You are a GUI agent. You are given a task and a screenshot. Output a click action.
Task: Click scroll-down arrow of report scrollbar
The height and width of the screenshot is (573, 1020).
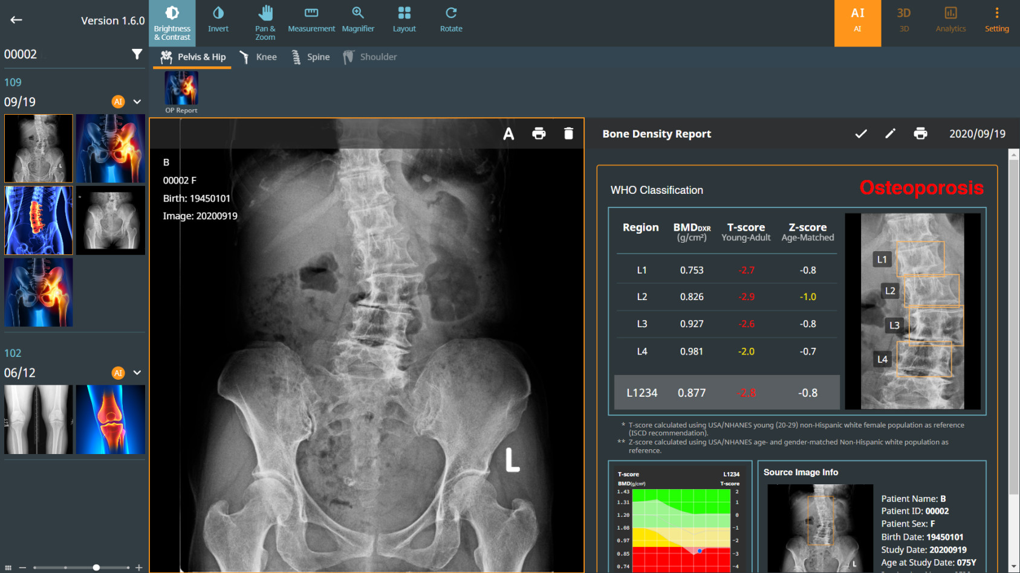coord(1014,568)
